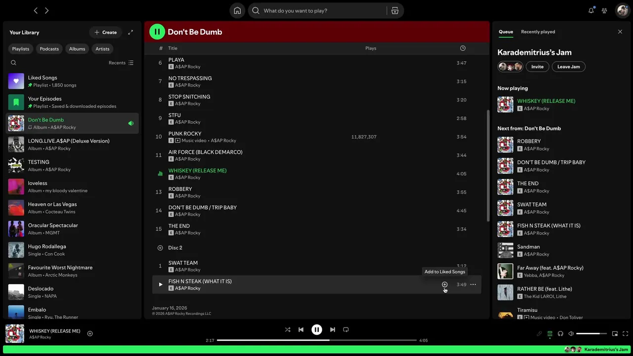Open Heaven or Las Vegas album
The width and height of the screenshot is (633, 356).
click(72, 208)
